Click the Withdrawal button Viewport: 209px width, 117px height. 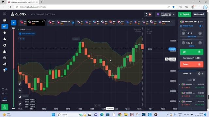coord(199,14)
